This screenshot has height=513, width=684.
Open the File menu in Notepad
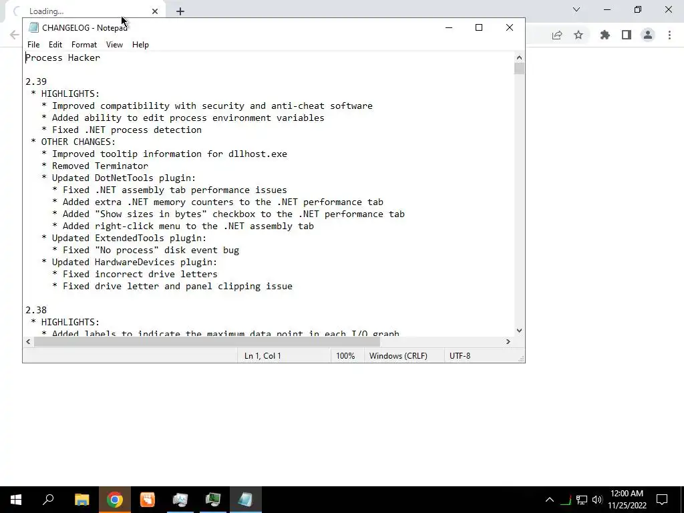tap(33, 45)
